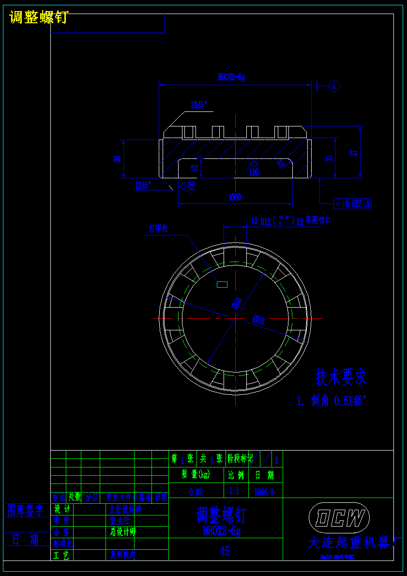Viewport: 407px width, 576px height.
Task: Click the 倒角 0.5X45° technical note
Action: click(332, 401)
